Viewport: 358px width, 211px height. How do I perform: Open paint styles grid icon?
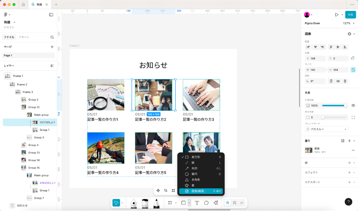tap(343, 141)
